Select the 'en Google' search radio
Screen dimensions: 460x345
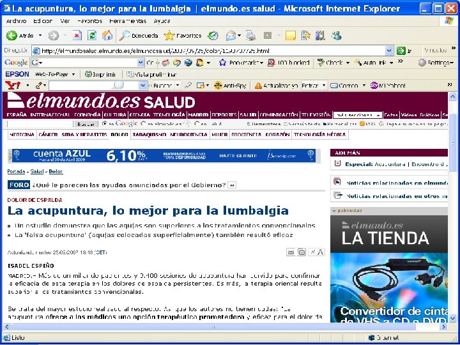coord(104,124)
